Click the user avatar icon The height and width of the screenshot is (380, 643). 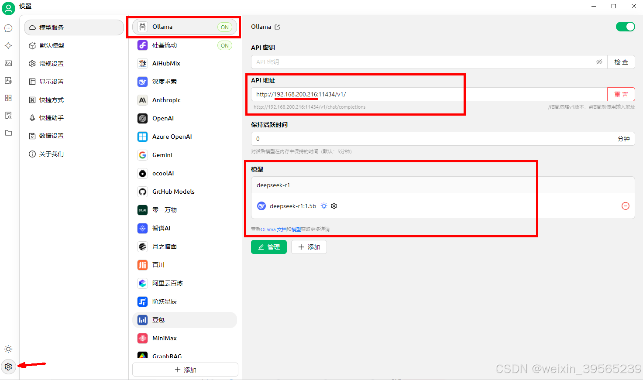coord(8,8)
